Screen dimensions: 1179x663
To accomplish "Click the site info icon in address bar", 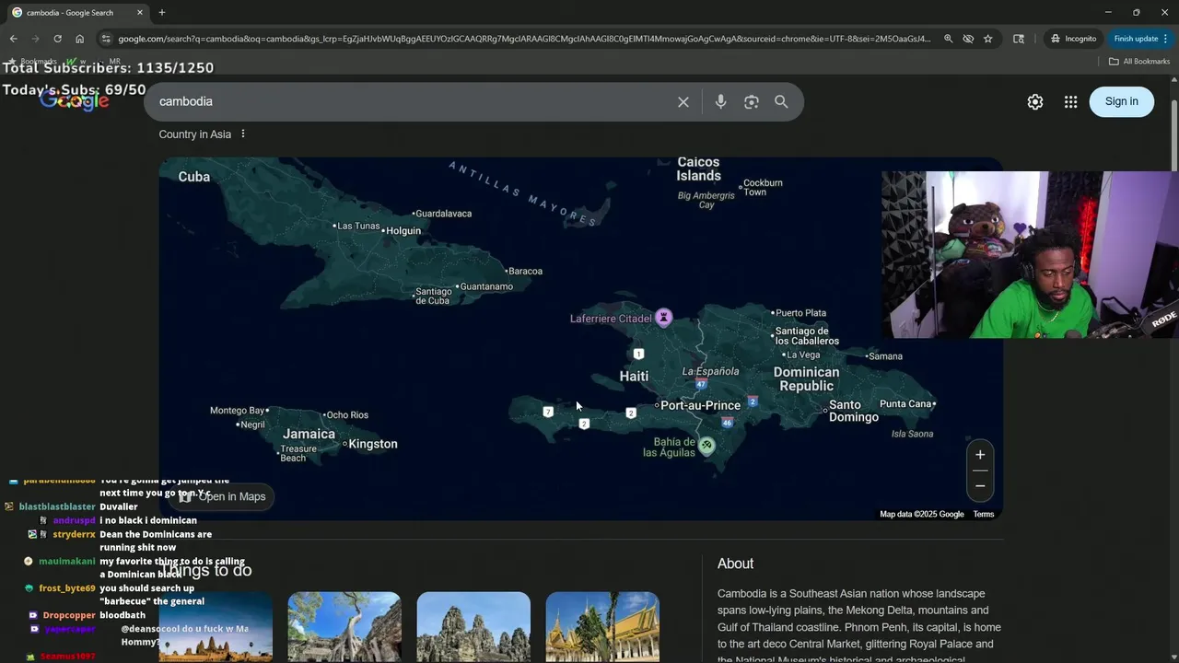I will [106, 39].
